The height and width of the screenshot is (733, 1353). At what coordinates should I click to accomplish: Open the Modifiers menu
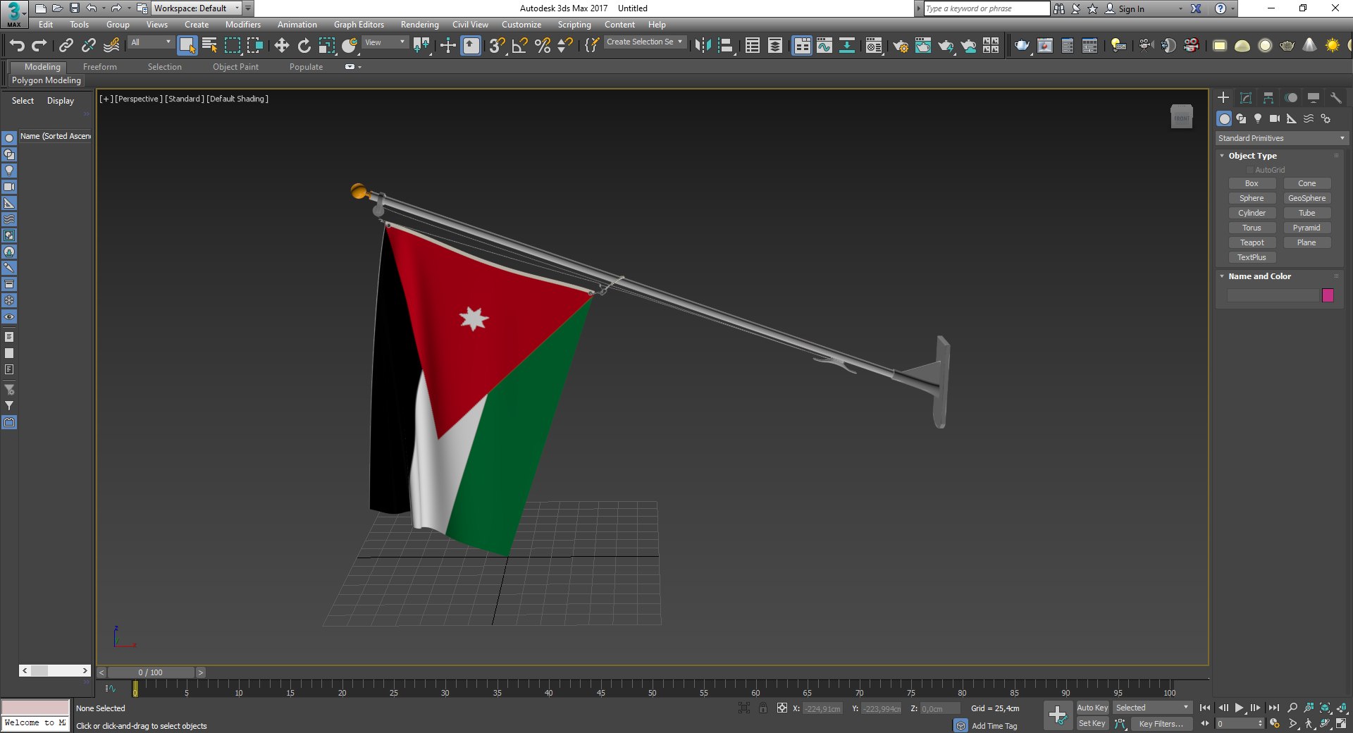(x=243, y=25)
